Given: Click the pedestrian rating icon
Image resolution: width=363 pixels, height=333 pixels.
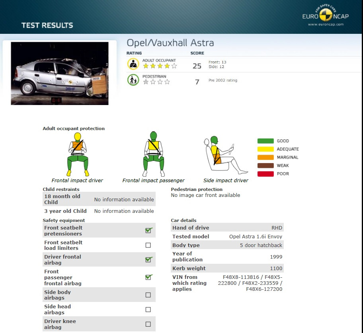Looking at the screenshot, I should (133, 80).
